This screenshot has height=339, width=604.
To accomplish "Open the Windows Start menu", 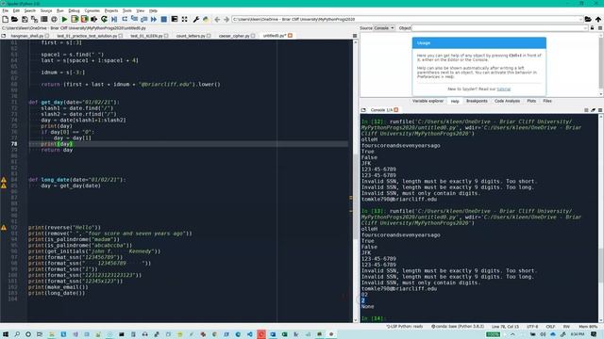I will pos(6,334).
